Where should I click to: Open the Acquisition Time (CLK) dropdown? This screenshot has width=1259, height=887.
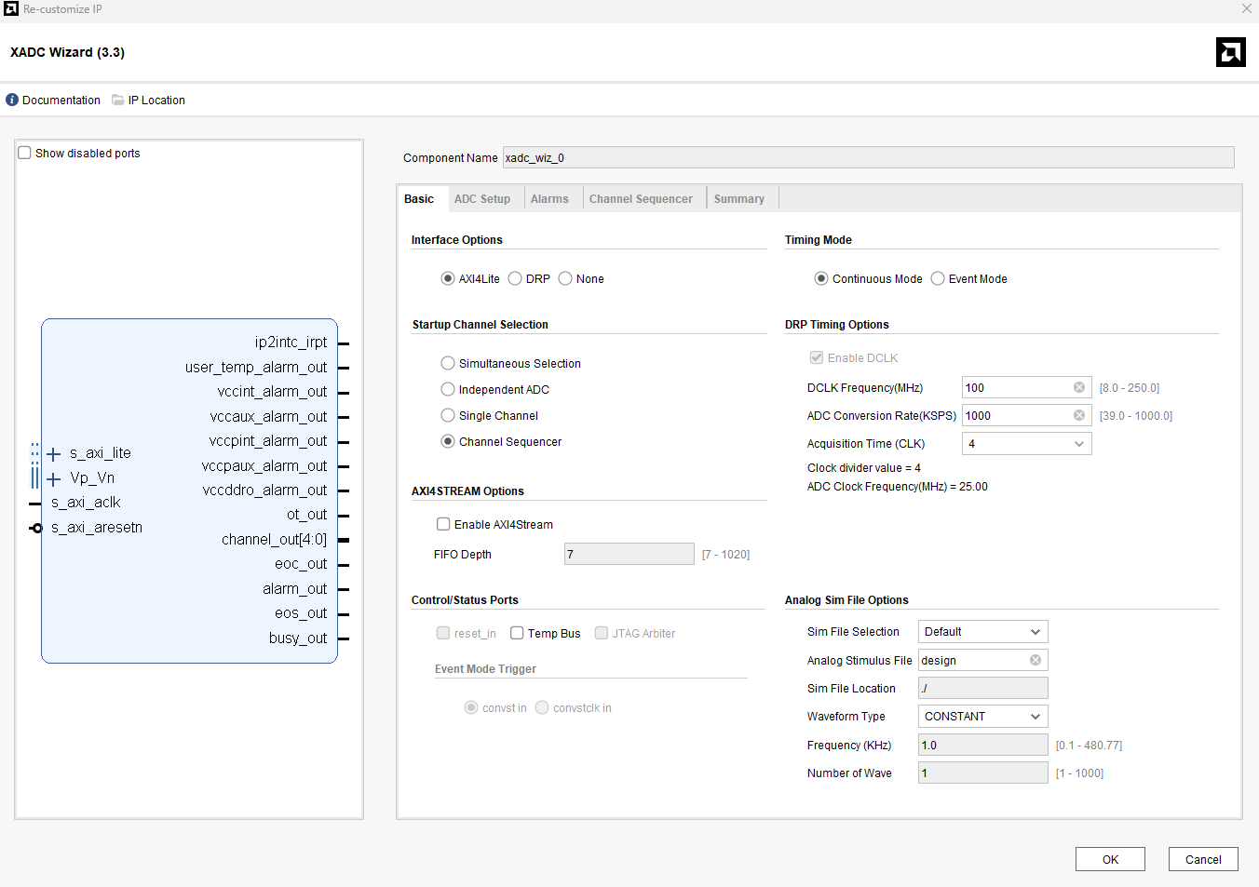tap(1026, 444)
